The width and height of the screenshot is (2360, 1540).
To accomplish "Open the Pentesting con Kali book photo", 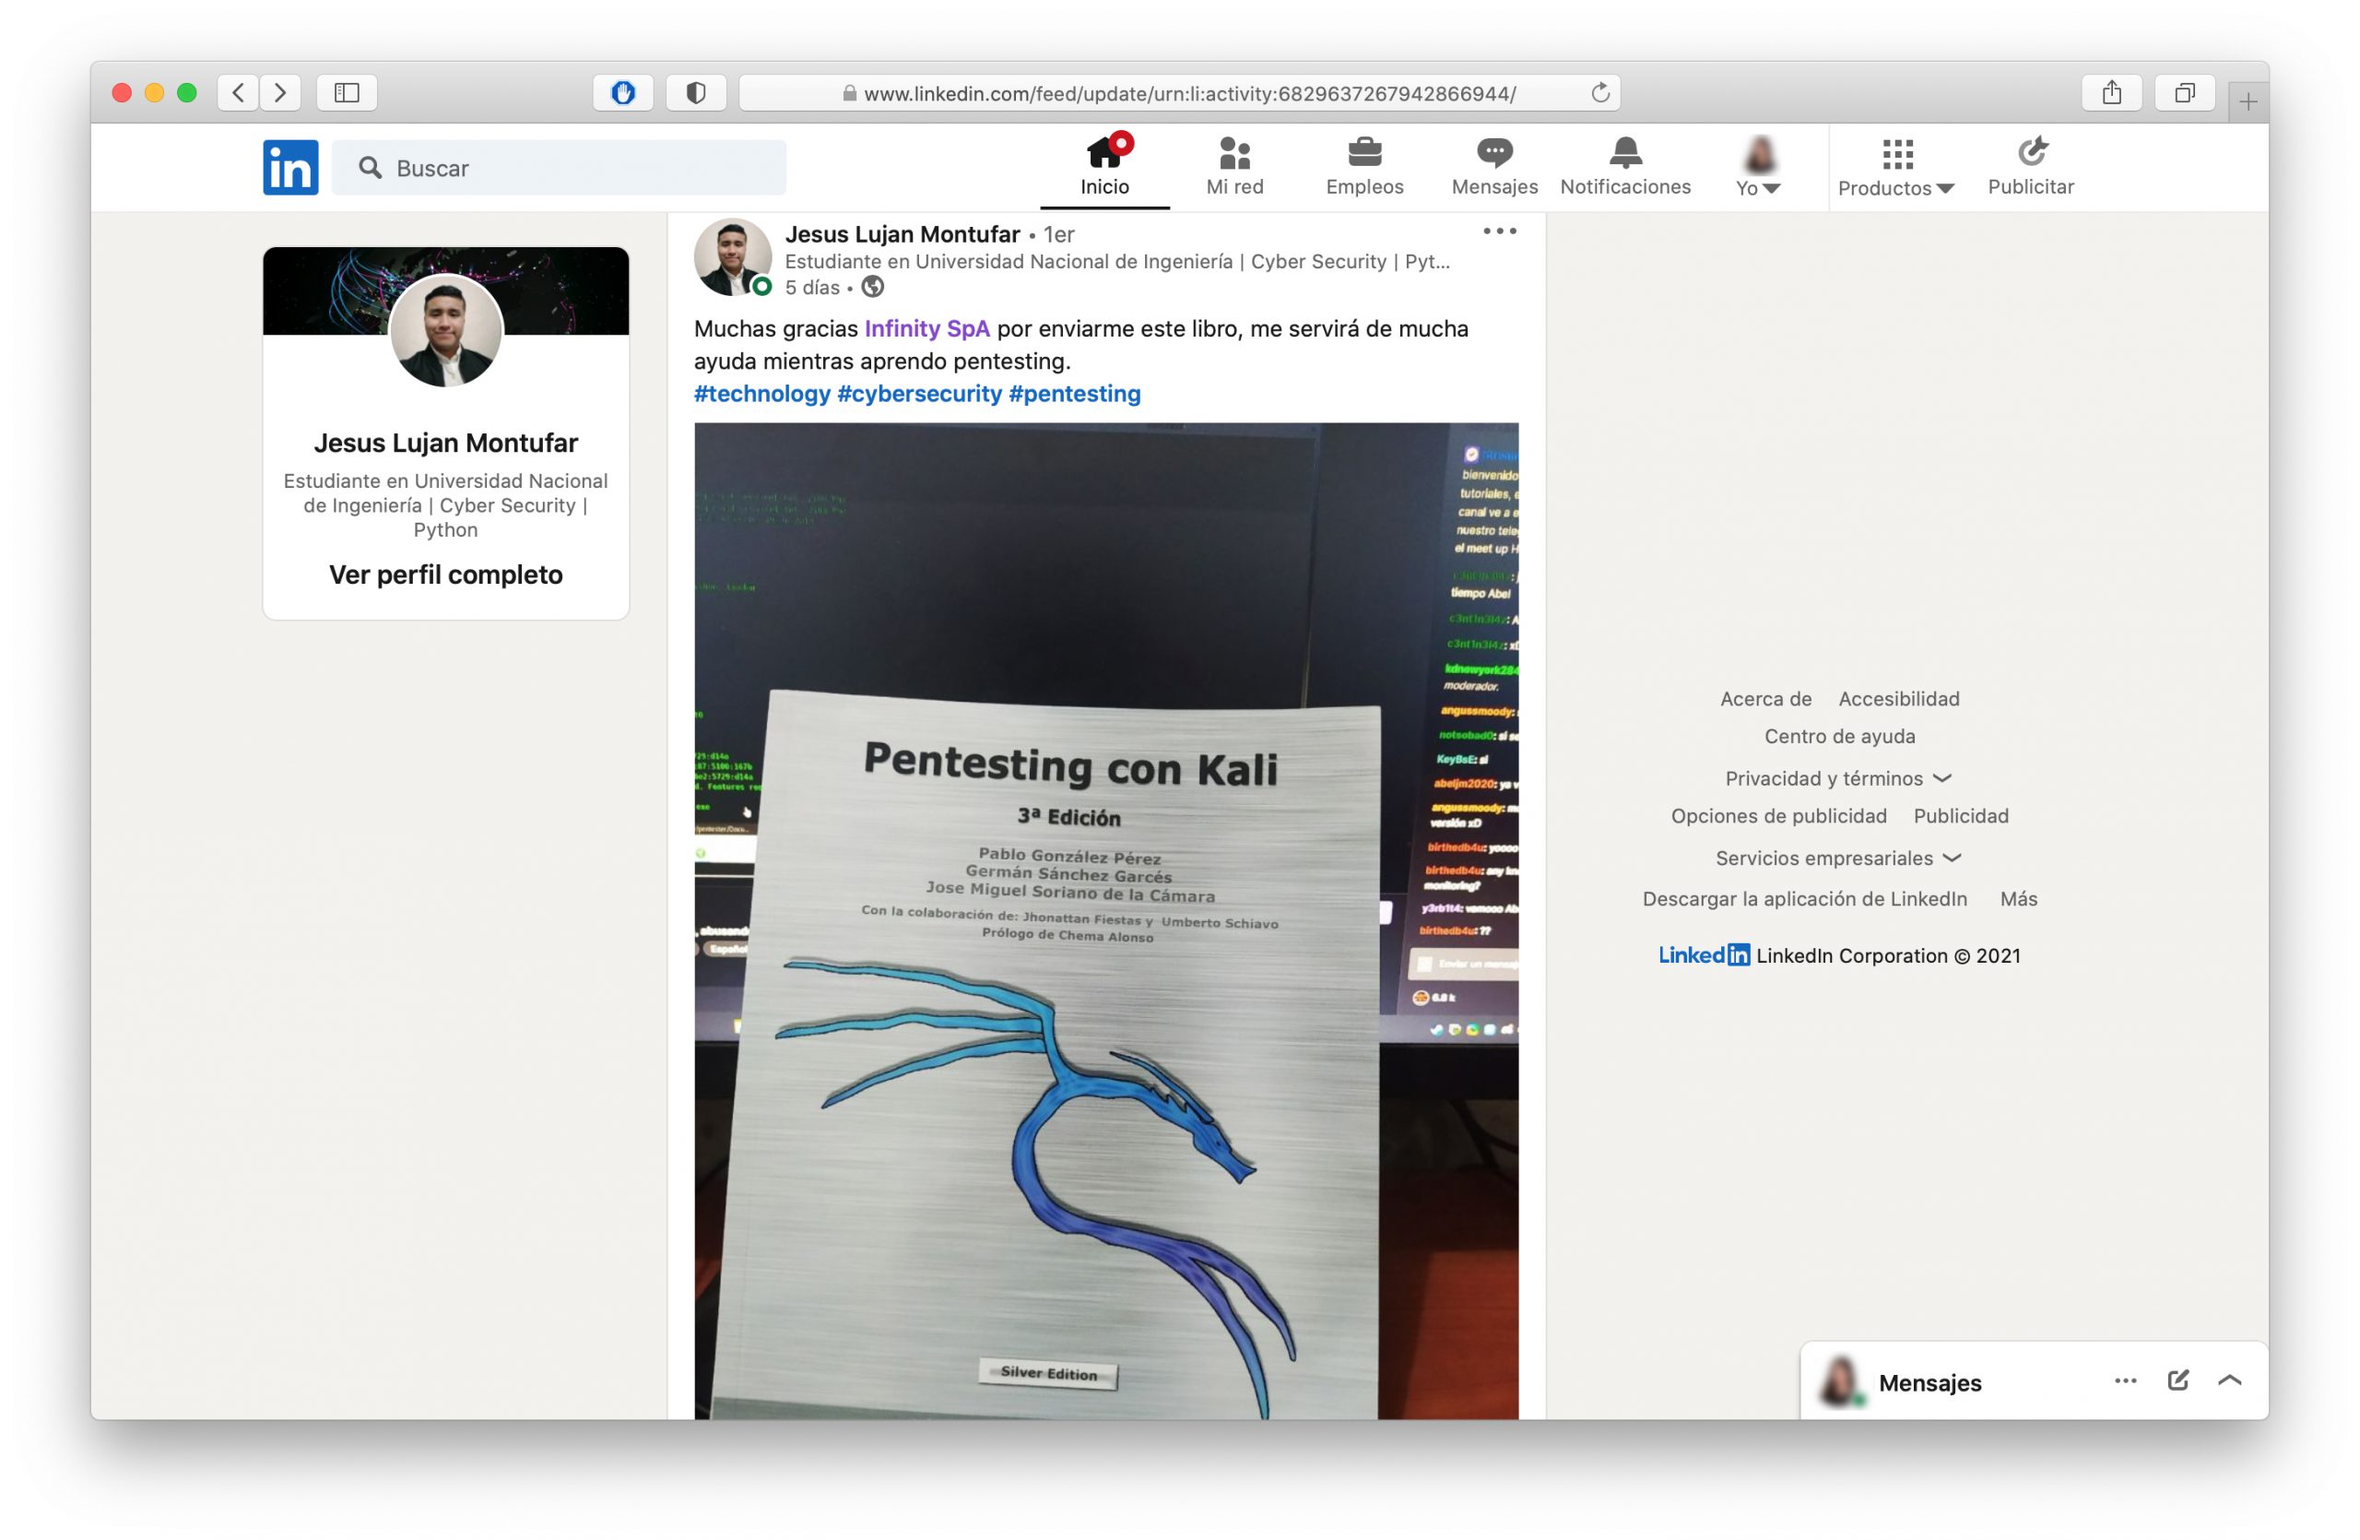I will (1106, 920).
